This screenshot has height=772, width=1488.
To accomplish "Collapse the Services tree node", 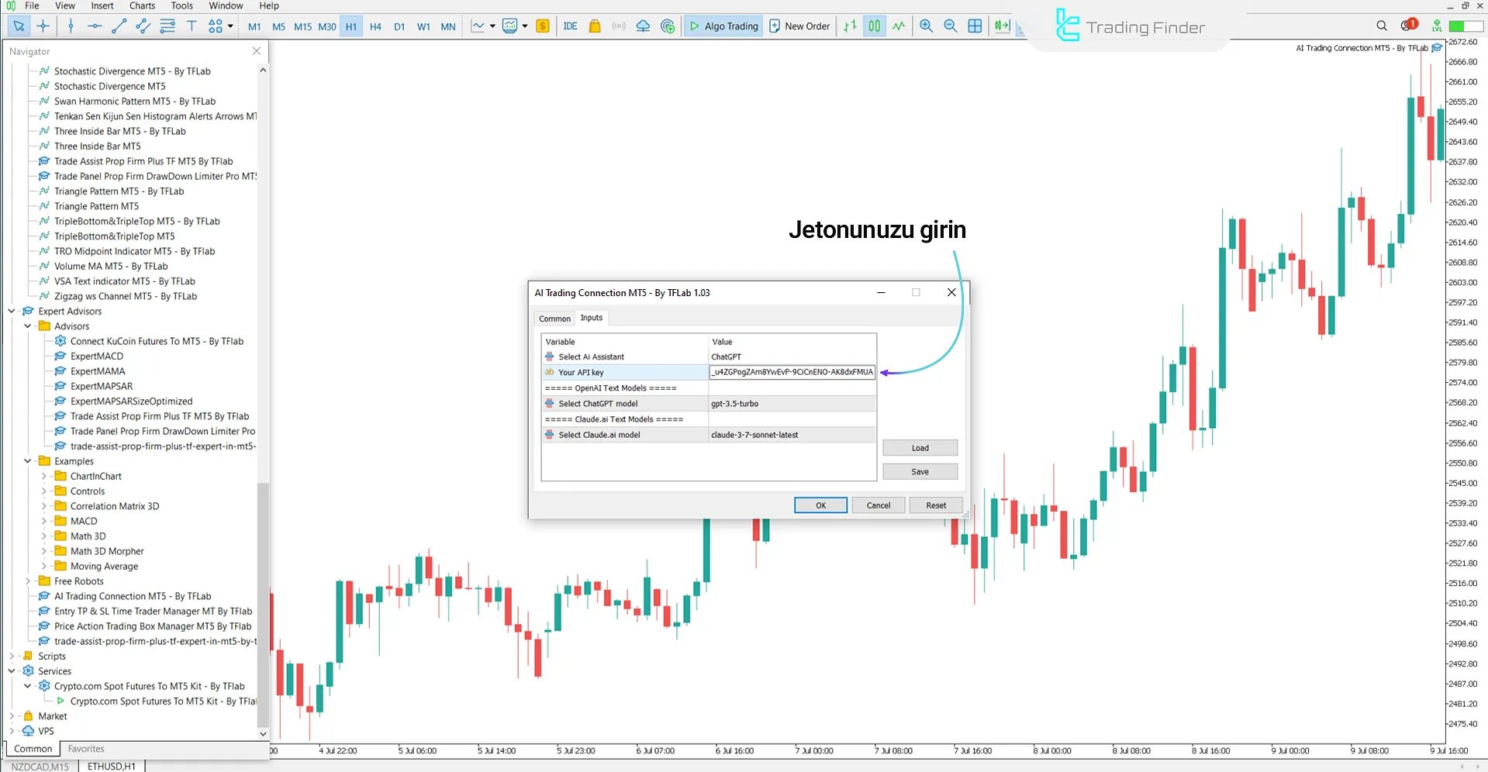I will (x=12, y=670).
